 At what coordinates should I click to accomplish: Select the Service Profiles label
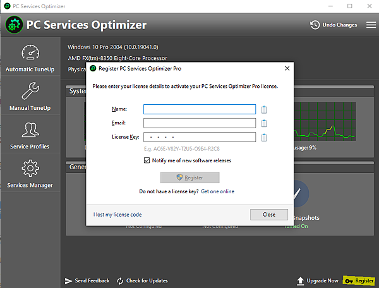tap(30, 147)
